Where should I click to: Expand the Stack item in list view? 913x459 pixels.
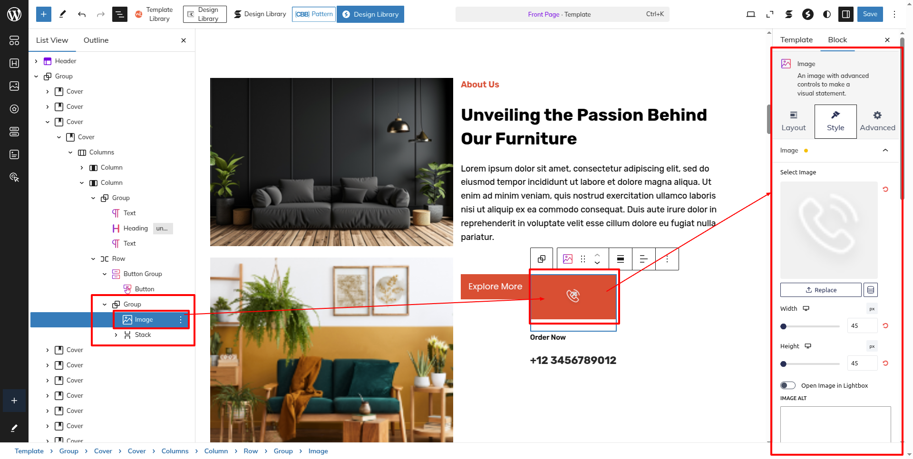tap(116, 335)
